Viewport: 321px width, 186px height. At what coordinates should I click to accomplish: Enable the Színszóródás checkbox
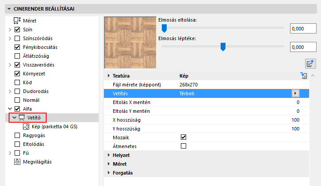click(17, 38)
